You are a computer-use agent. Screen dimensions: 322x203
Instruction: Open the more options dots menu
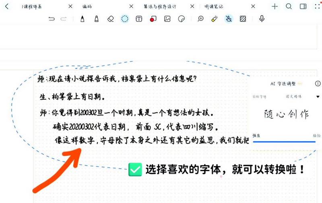pos(318,6)
